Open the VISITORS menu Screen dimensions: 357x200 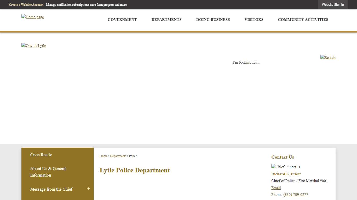pos(254,20)
